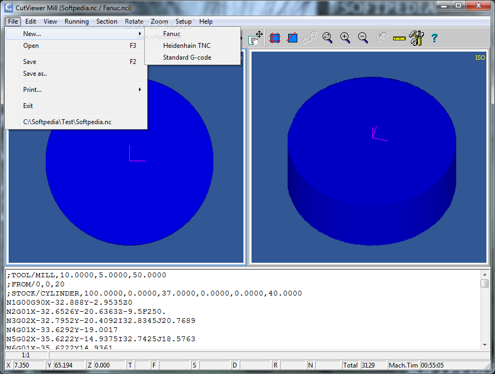
Task: Open the View menu
Action: point(50,21)
